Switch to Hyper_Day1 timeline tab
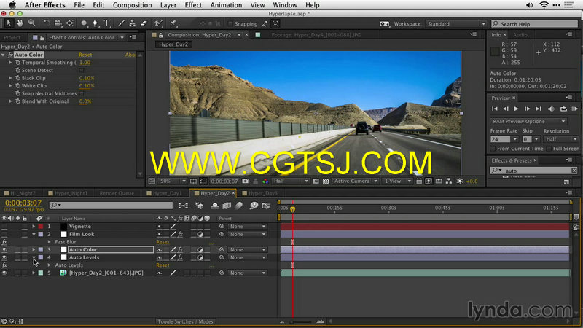Image resolution: width=583 pixels, height=328 pixels. coord(168,193)
